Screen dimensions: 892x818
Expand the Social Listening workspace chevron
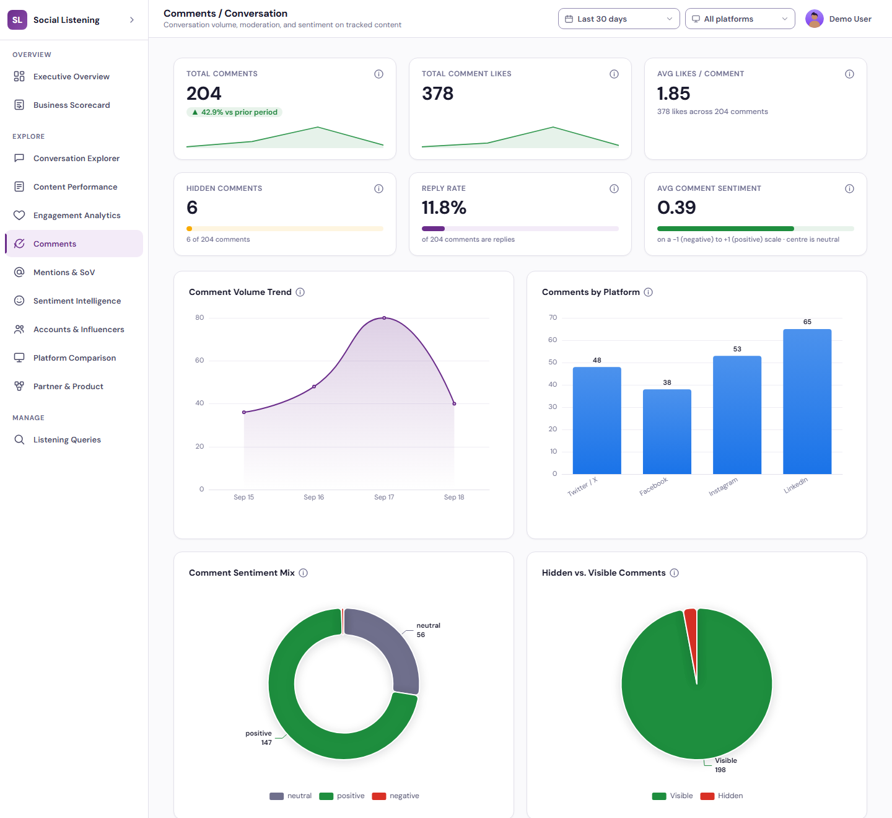tap(131, 20)
